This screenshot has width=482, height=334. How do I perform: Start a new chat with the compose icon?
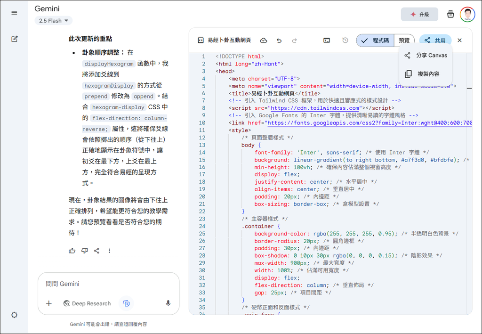tap(15, 39)
